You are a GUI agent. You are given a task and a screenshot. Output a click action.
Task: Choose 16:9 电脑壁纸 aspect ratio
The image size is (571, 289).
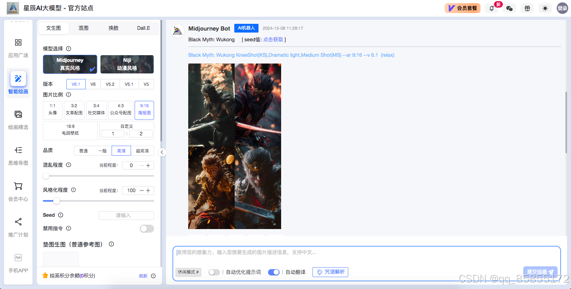pyautogui.click(x=70, y=131)
